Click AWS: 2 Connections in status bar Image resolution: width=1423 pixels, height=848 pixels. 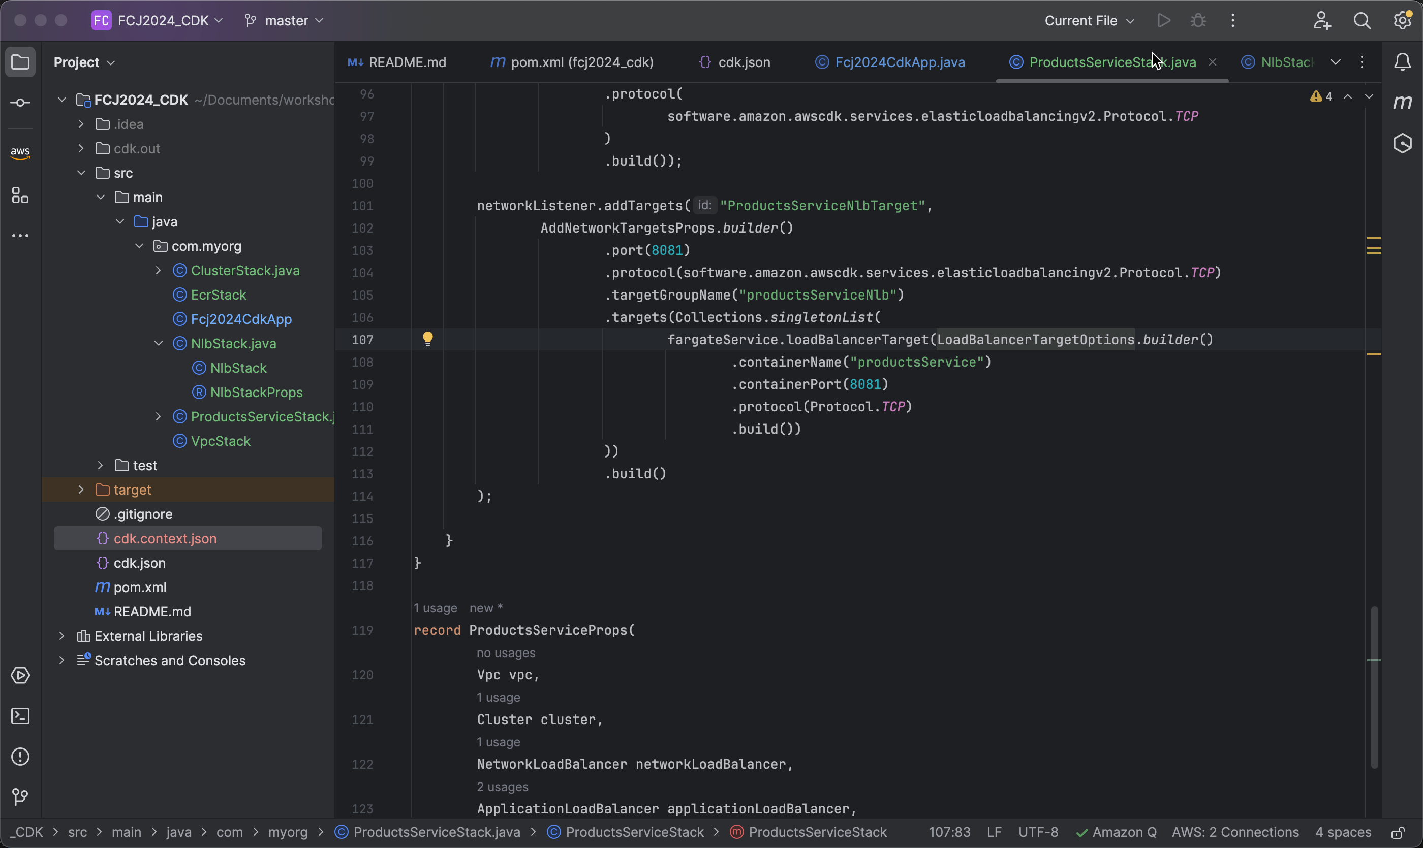pos(1235,833)
